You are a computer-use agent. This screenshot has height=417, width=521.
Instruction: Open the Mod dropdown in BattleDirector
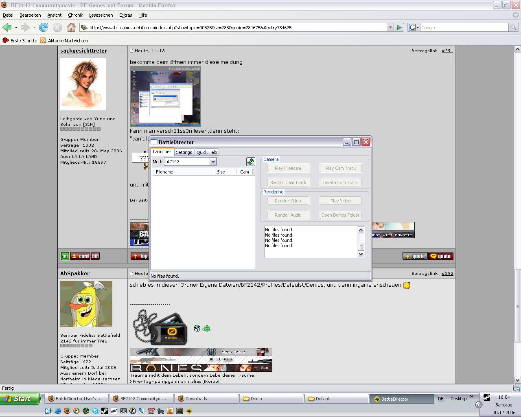213,162
